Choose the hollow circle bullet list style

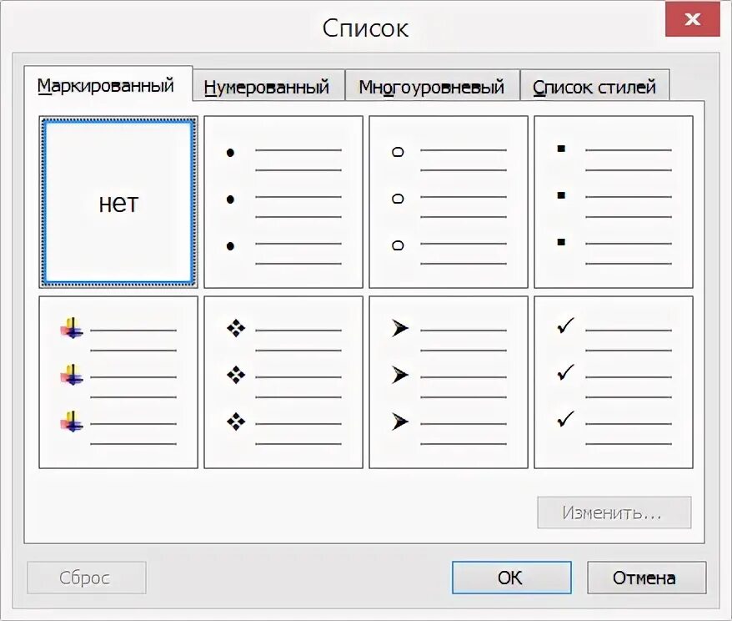pyautogui.click(x=449, y=202)
